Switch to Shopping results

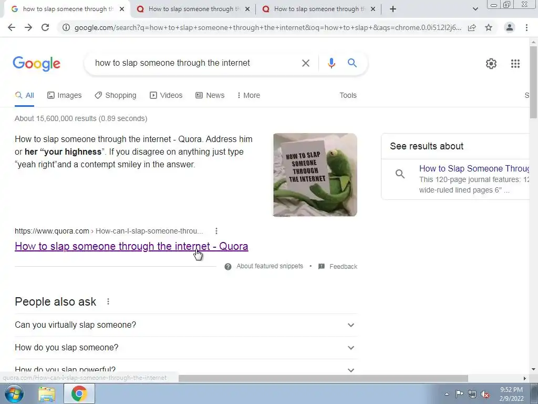point(116,96)
